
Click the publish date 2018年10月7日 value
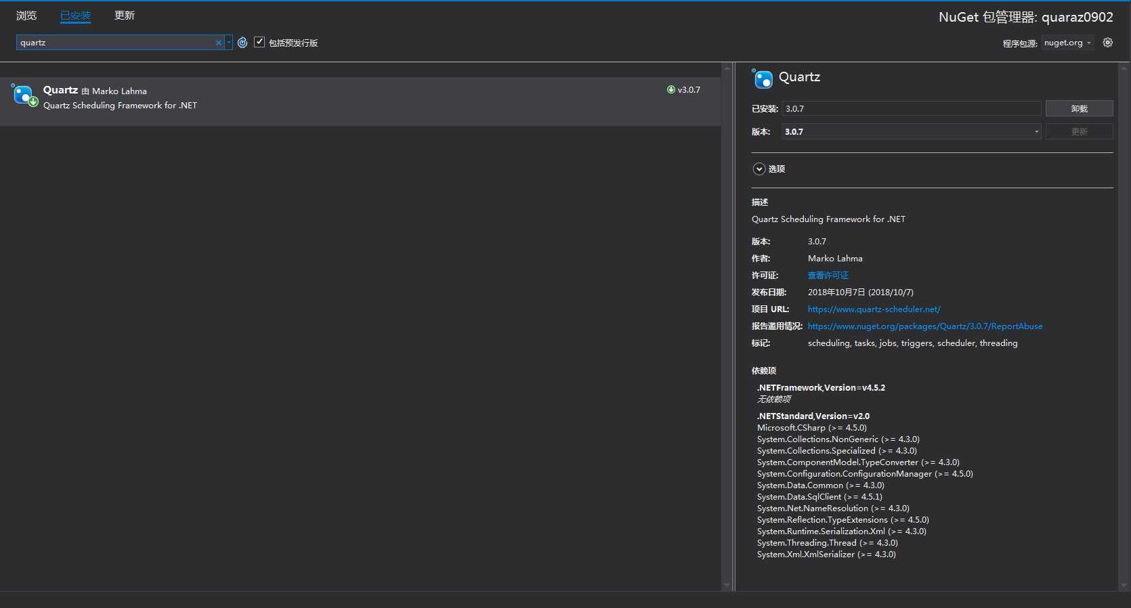click(861, 292)
